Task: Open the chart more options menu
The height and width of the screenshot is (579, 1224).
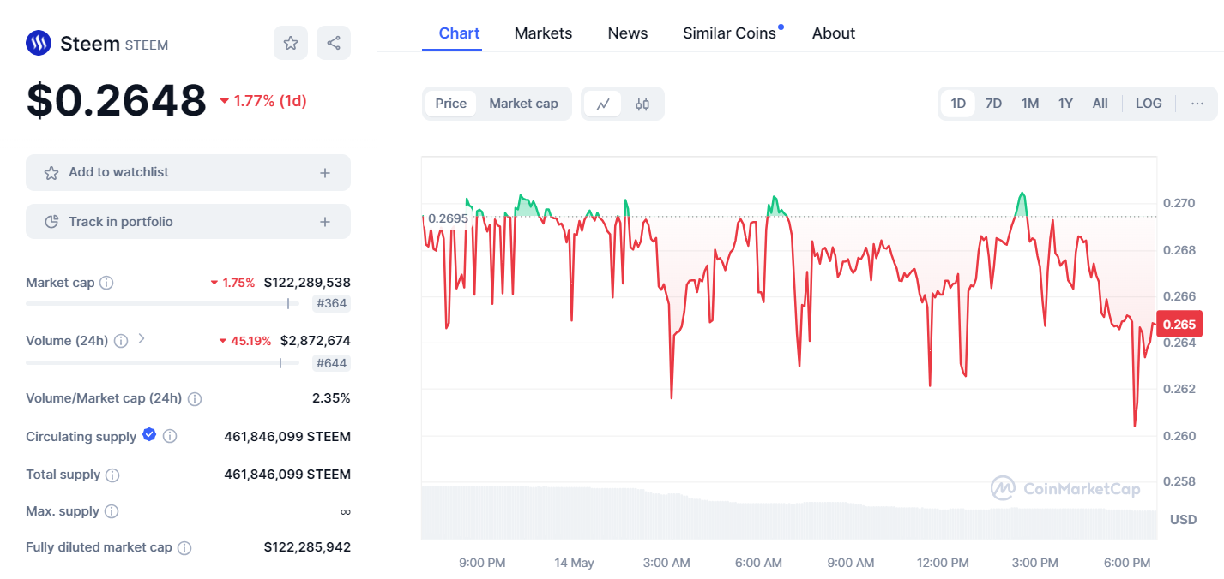Action: (x=1197, y=104)
